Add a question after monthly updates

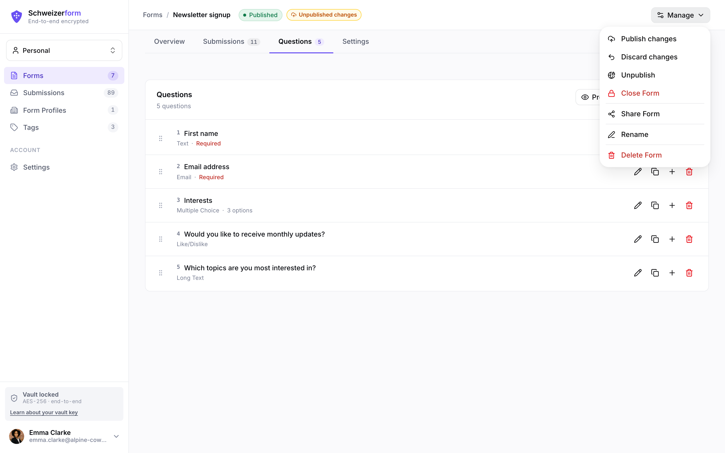pos(672,239)
